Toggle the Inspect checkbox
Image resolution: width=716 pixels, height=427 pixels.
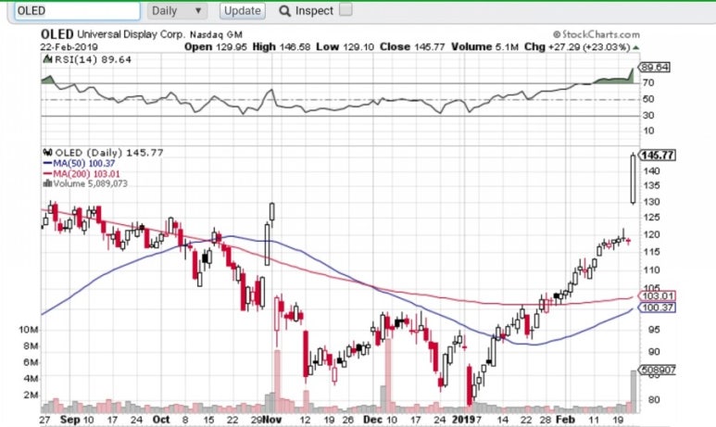tap(346, 9)
